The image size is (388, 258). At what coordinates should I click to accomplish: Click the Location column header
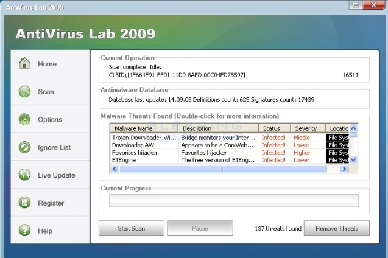pyautogui.click(x=337, y=128)
